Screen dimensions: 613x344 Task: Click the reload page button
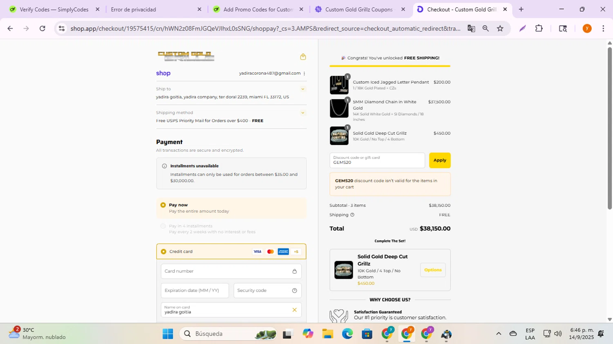[x=43, y=29]
